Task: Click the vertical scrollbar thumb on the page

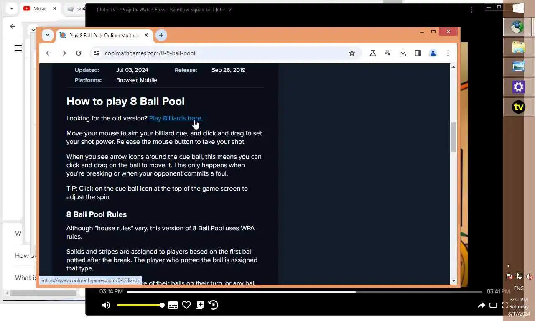Action: [454, 138]
